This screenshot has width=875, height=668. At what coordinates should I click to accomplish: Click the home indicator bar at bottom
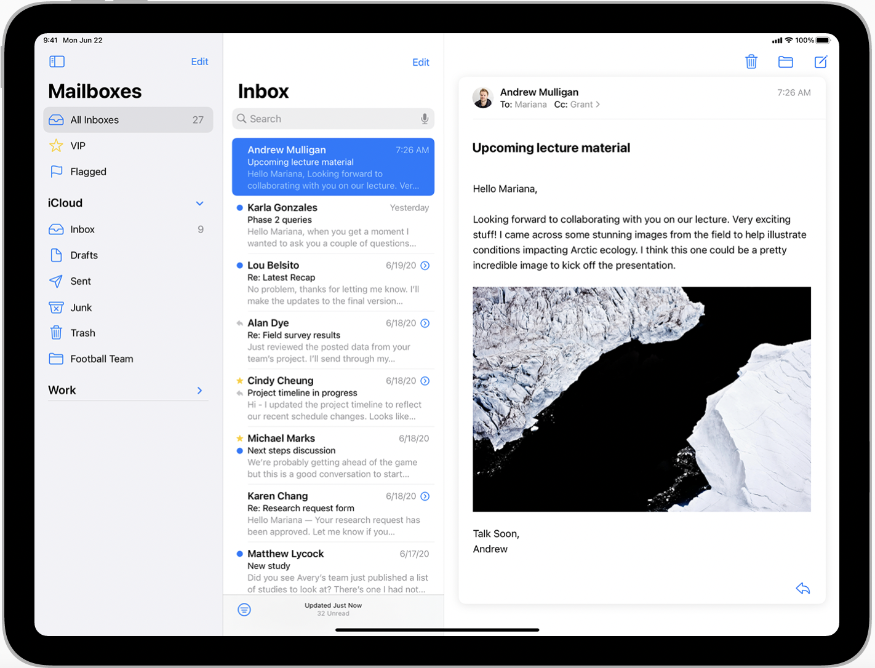pyautogui.click(x=437, y=630)
